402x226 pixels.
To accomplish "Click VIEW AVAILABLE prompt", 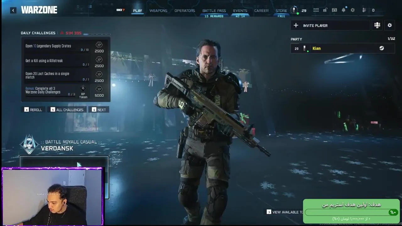I will [285, 212].
